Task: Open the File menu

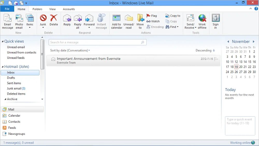Action: 7,9
